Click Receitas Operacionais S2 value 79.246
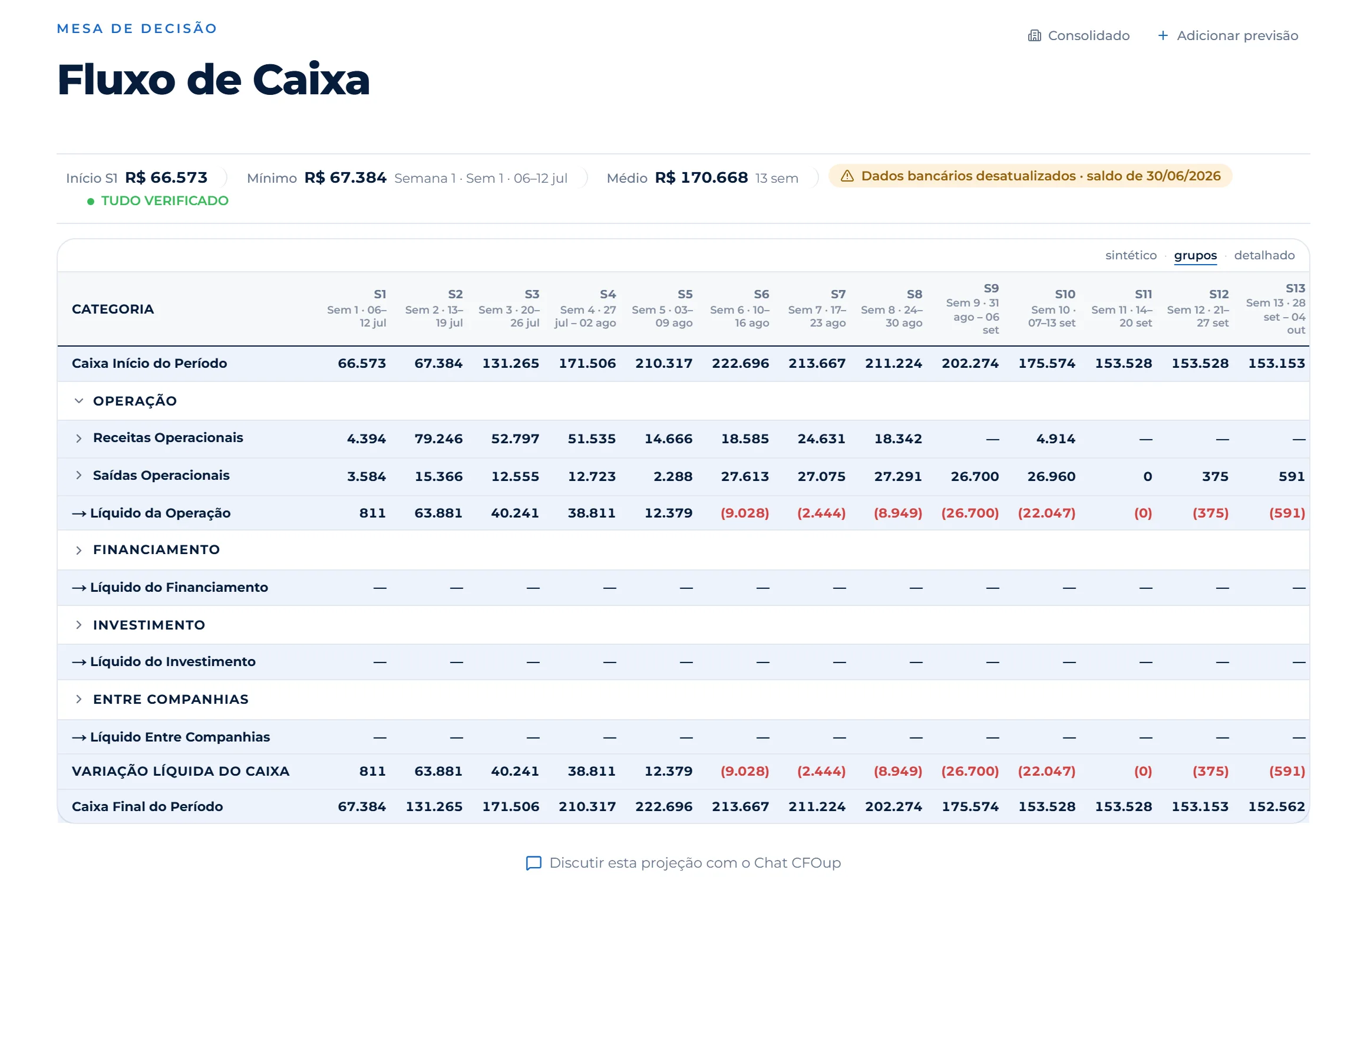The image size is (1367, 1061). (x=438, y=439)
